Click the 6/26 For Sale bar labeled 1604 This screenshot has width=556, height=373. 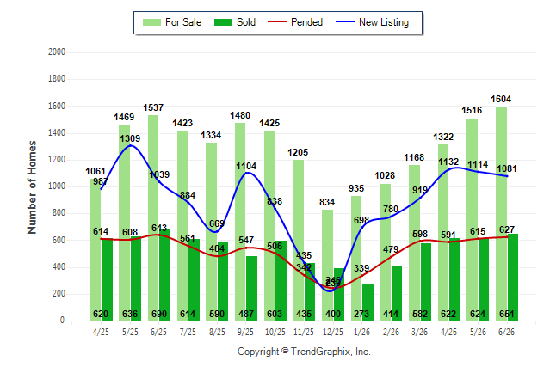[502, 214]
